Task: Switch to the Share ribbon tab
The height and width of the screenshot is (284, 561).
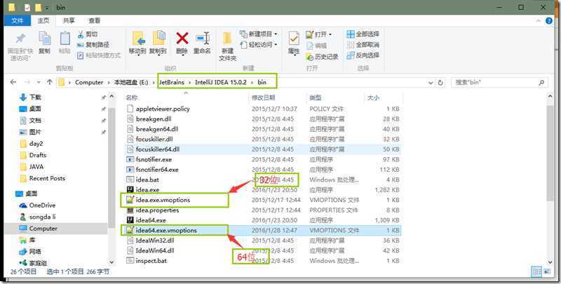Action: pyautogui.click(x=69, y=21)
